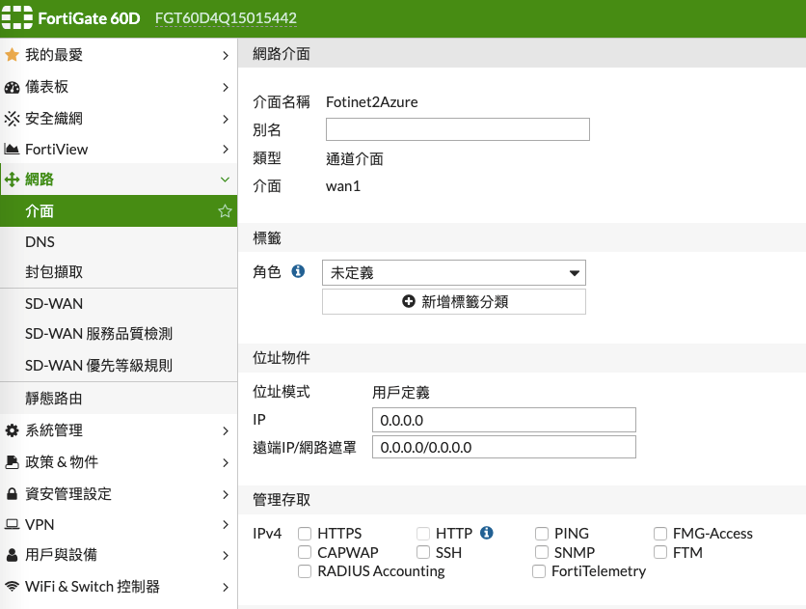Click the 儀表板 dashboard gauge icon
Image resolution: width=806 pixels, height=609 pixels.
[x=12, y=88]
